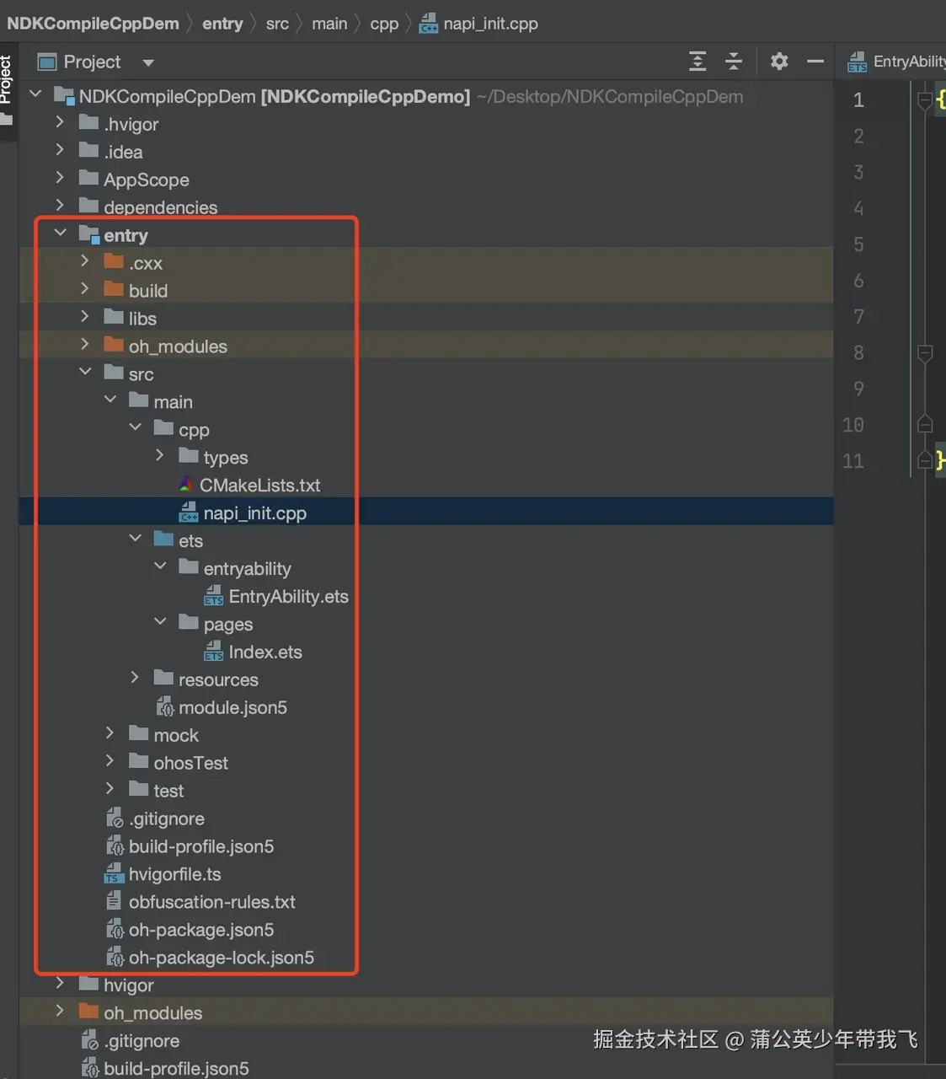The height and width of the screenshot is (1079, 946).
Task: Select the obfuscation-rules.txt file icon
Action: pos(114,901)
